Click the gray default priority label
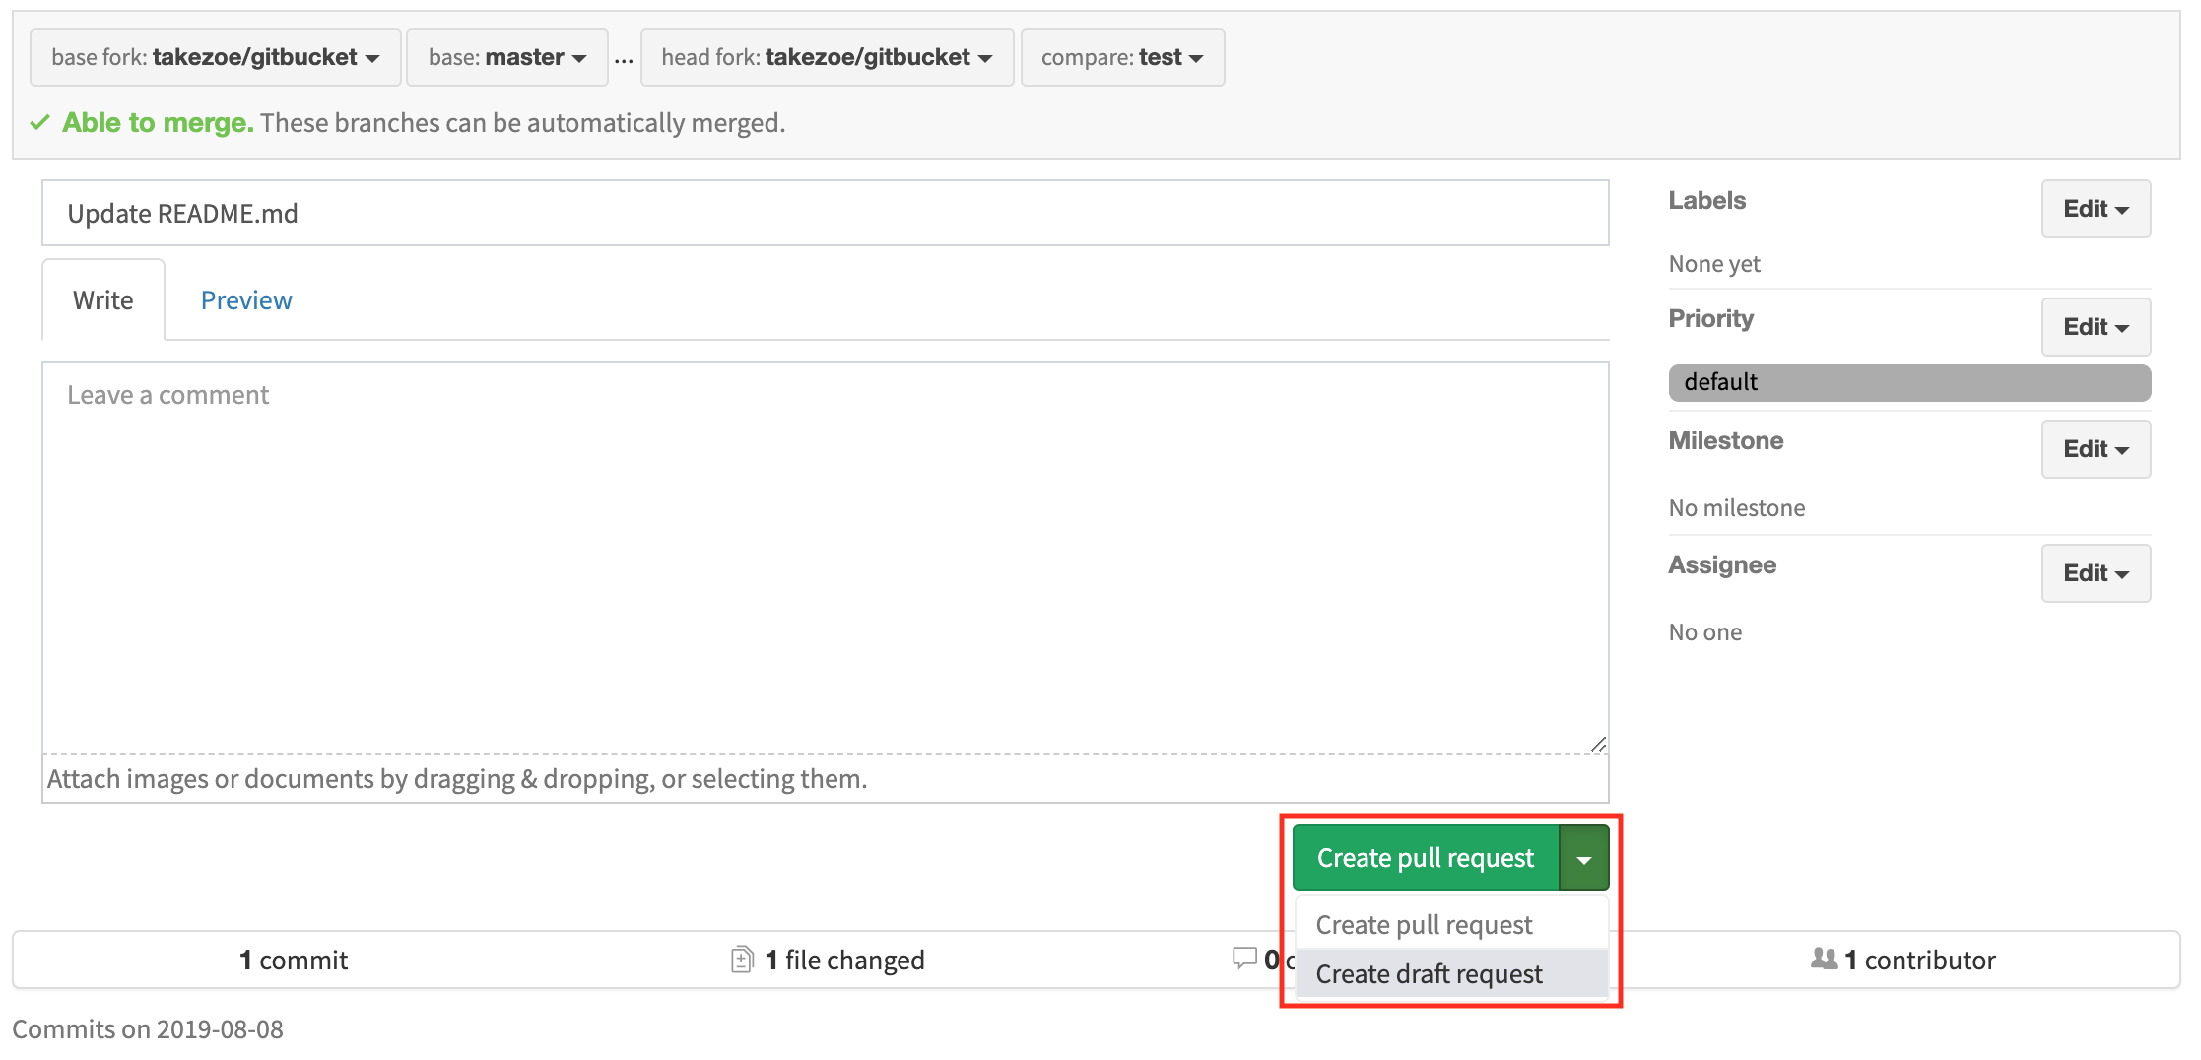The image size is (2201, 1060). 1909,382
